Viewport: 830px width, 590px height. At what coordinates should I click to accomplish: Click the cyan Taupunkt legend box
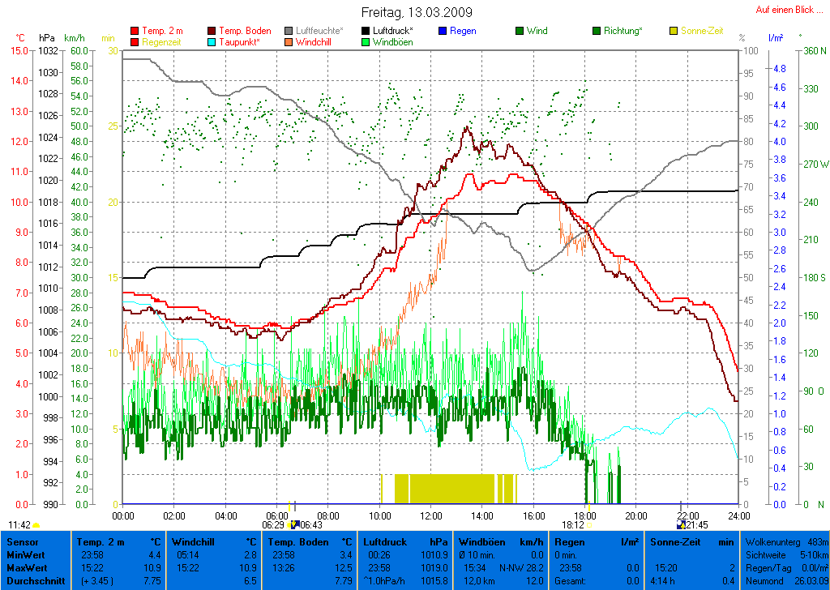click(x=212, y=42)
